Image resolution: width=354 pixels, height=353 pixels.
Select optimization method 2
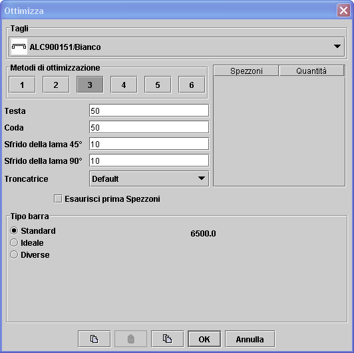pos(56,85)
